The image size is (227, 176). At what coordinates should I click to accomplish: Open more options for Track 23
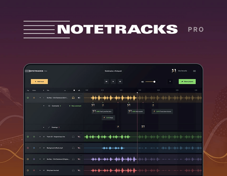click(81, 133)
